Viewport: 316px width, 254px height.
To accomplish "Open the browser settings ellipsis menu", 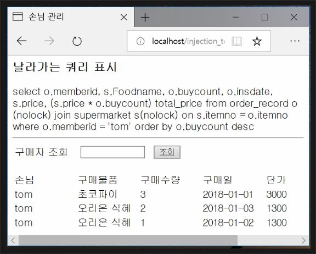I will (295, 41).
